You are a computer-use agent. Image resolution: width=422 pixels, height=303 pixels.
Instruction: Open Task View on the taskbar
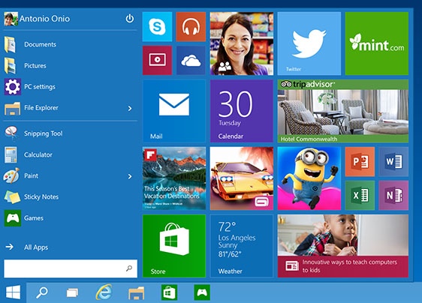(x=72, y=292)
